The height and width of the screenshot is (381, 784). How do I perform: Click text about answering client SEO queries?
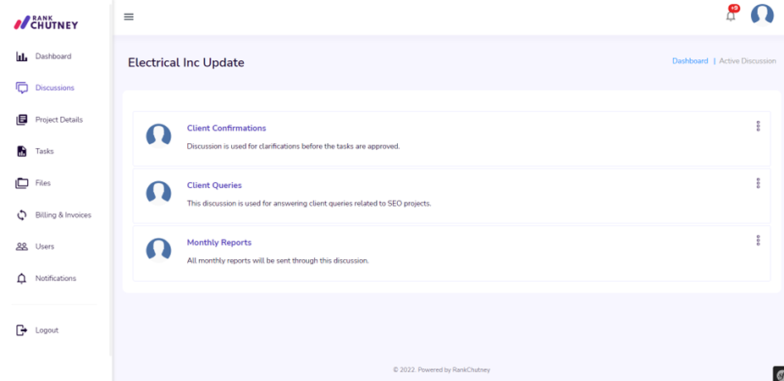309,204
